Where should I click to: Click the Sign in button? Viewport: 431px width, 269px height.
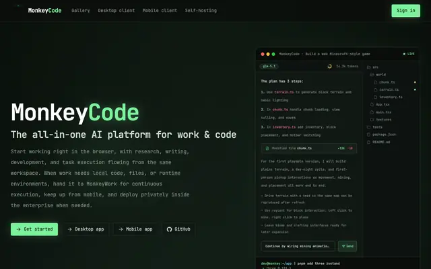click(x=405, y=11)
